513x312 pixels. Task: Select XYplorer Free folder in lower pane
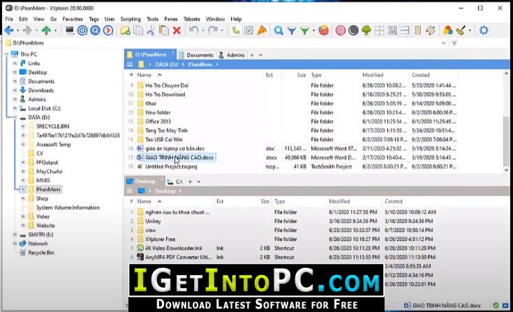160,239
